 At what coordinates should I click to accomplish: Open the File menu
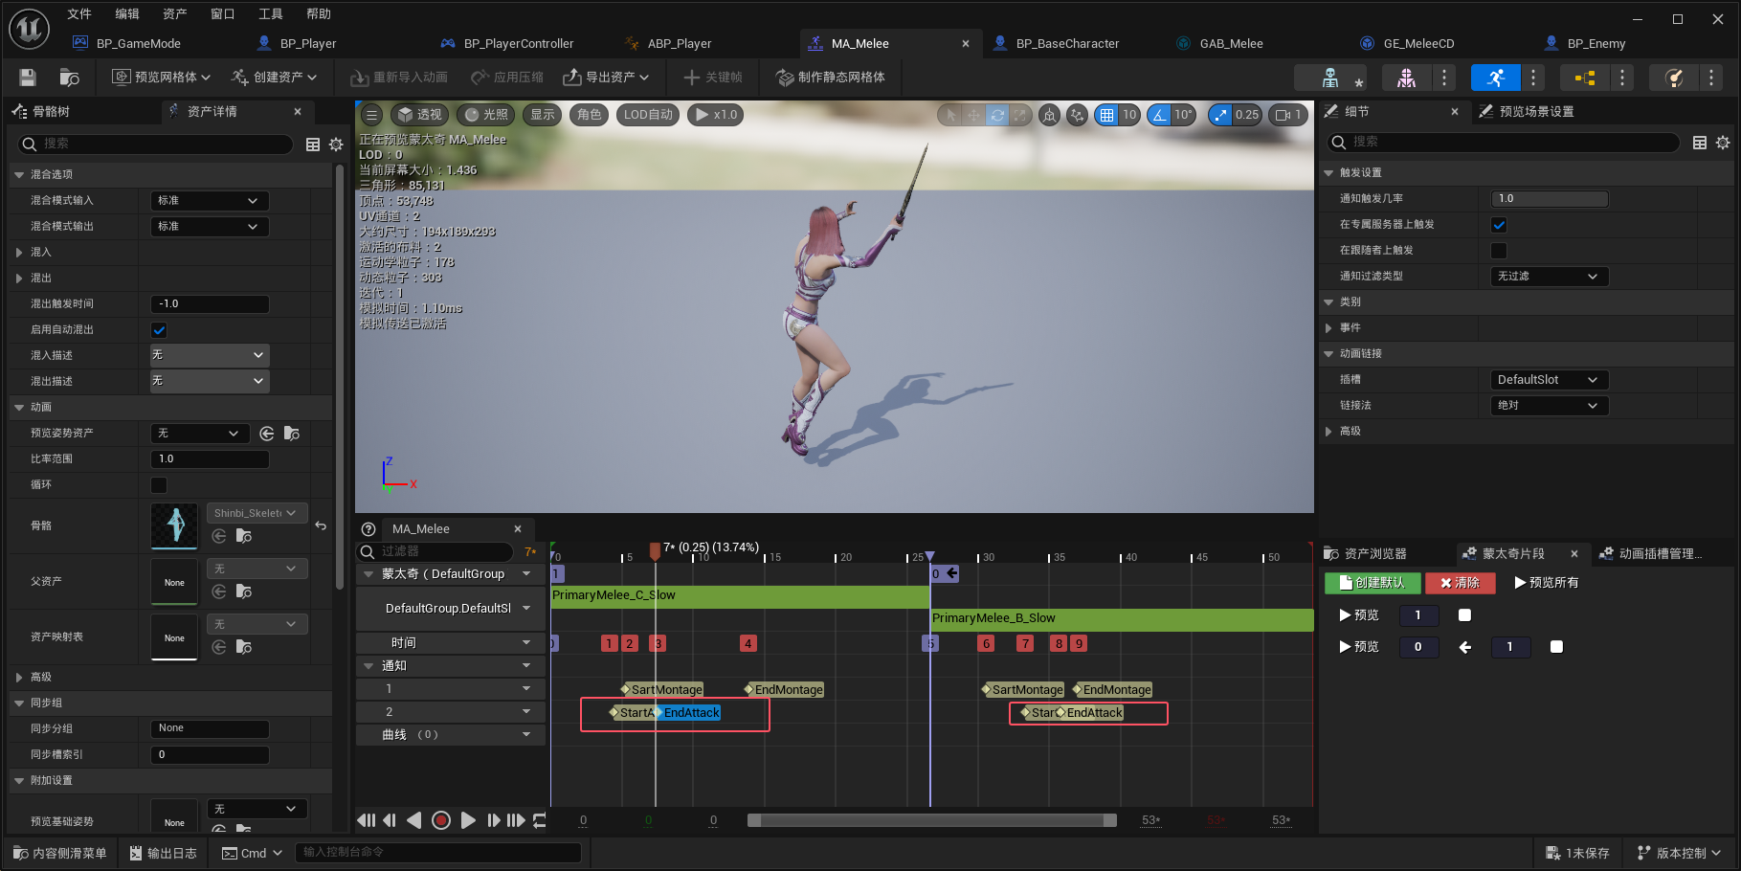79,14
